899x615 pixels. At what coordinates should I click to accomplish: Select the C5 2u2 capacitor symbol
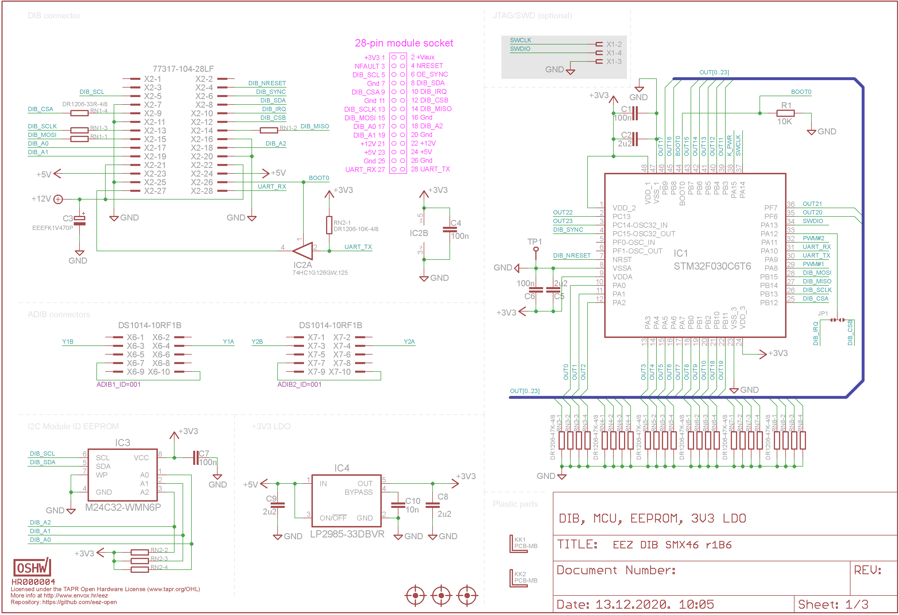pos(553,289)
